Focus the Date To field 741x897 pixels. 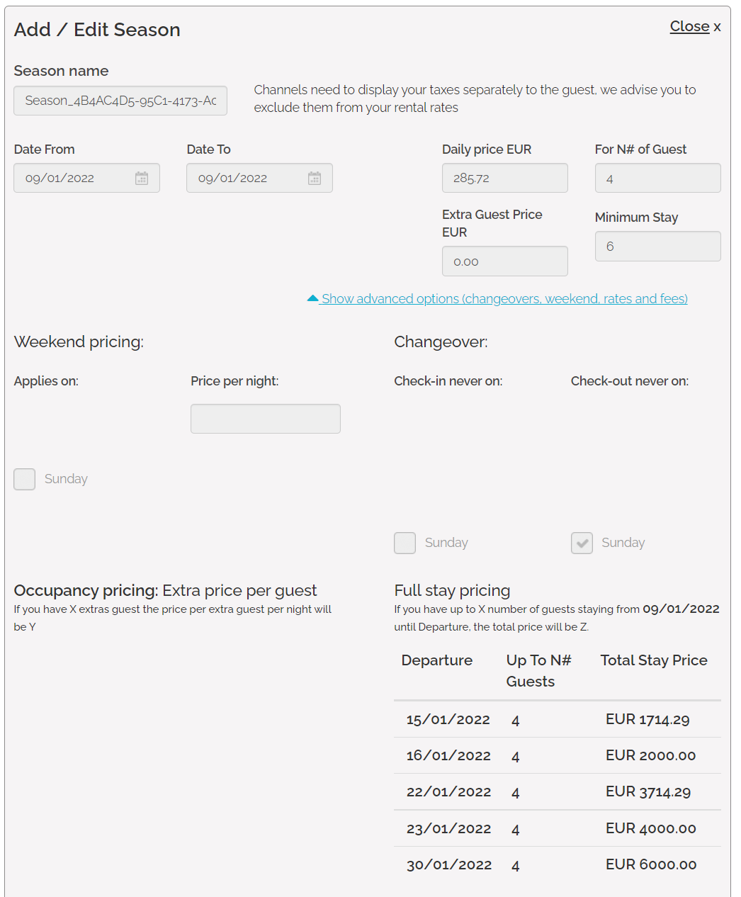click(x=248, y=179)
